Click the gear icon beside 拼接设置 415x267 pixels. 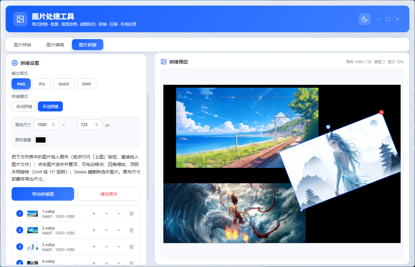(14, 63)
